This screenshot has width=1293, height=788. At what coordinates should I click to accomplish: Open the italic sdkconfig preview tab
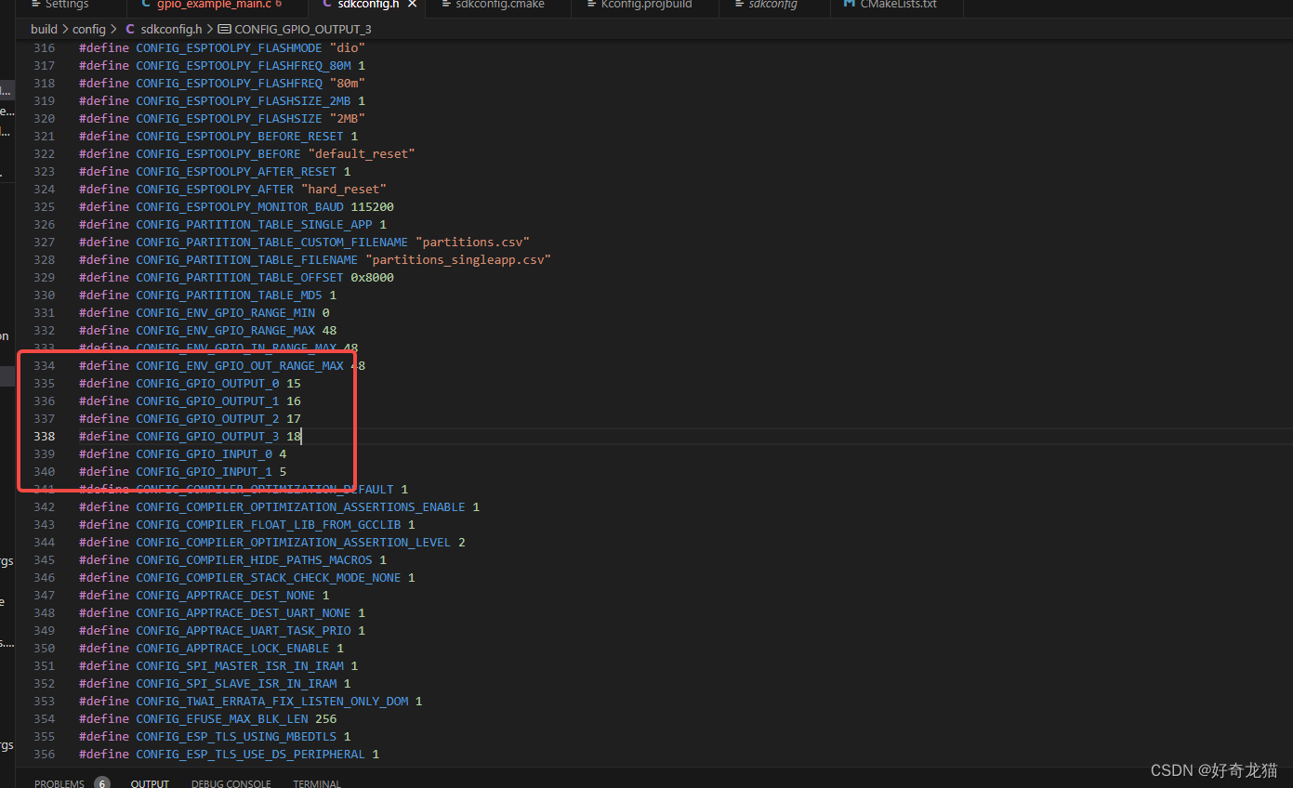coord(772,5)
